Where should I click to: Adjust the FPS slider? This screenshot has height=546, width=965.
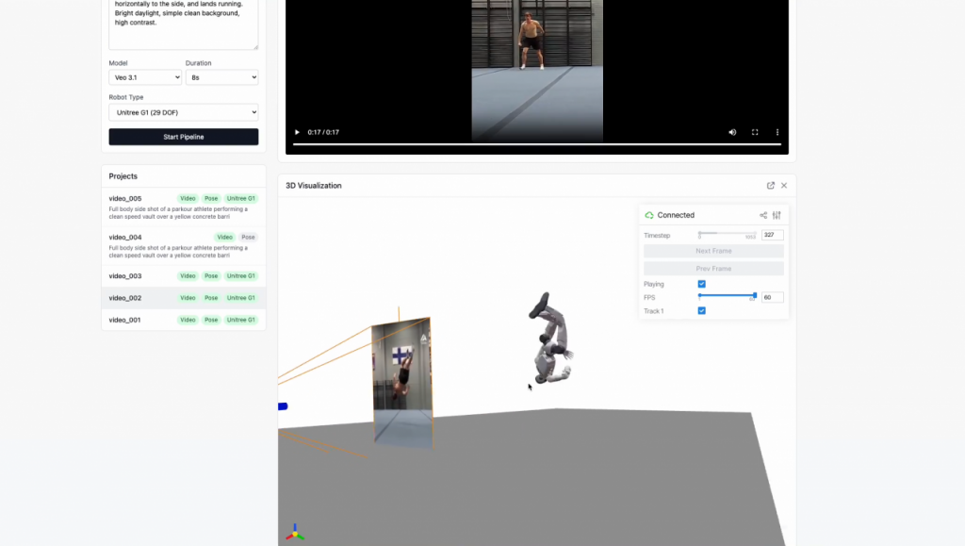tap(727, 296)
